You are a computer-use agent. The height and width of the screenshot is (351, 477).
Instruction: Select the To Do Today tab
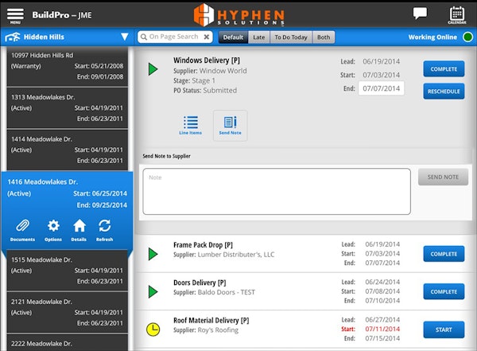291,37
